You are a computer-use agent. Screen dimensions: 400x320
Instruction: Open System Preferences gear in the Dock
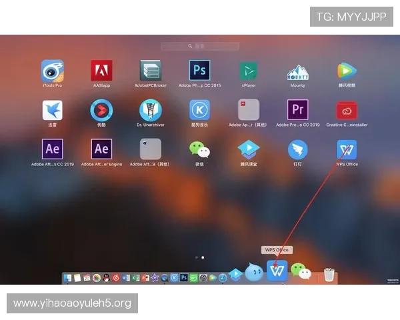203,277
